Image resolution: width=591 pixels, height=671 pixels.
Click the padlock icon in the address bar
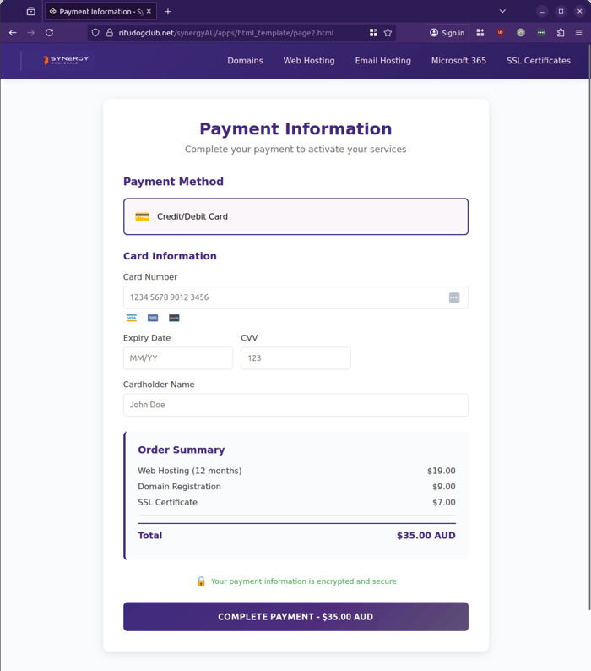(x=109, y=33)
